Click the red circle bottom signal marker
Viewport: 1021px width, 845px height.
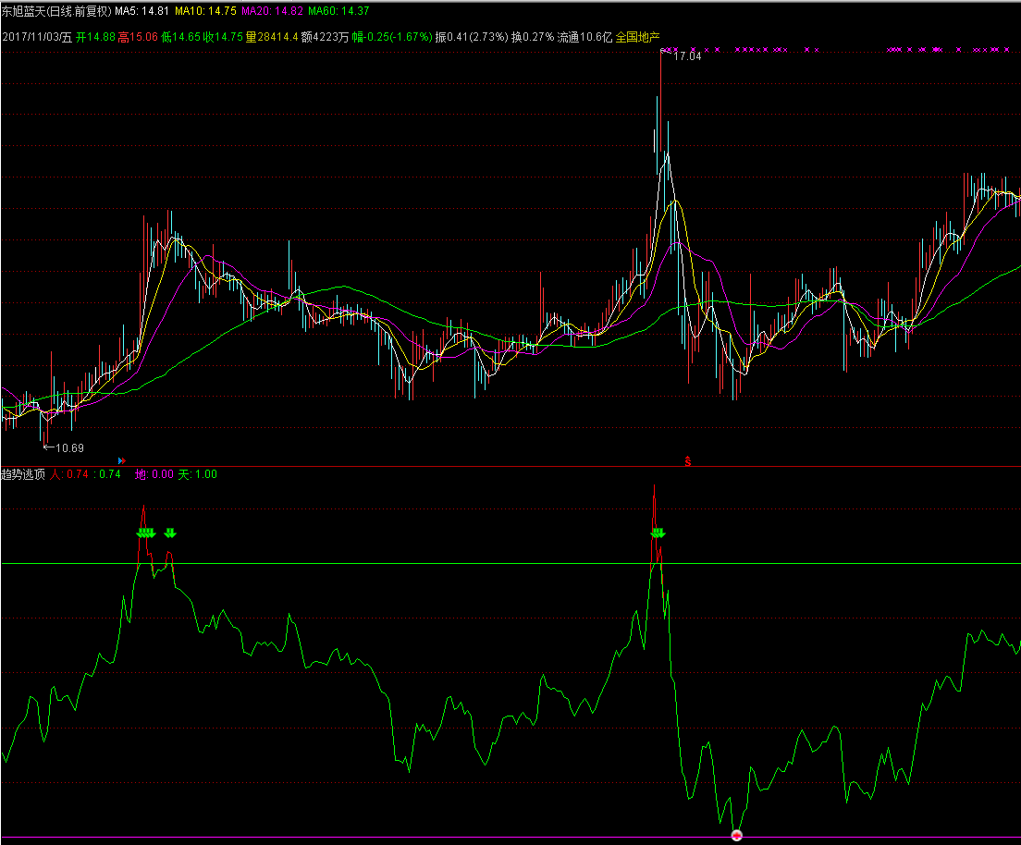pos(736,835)
